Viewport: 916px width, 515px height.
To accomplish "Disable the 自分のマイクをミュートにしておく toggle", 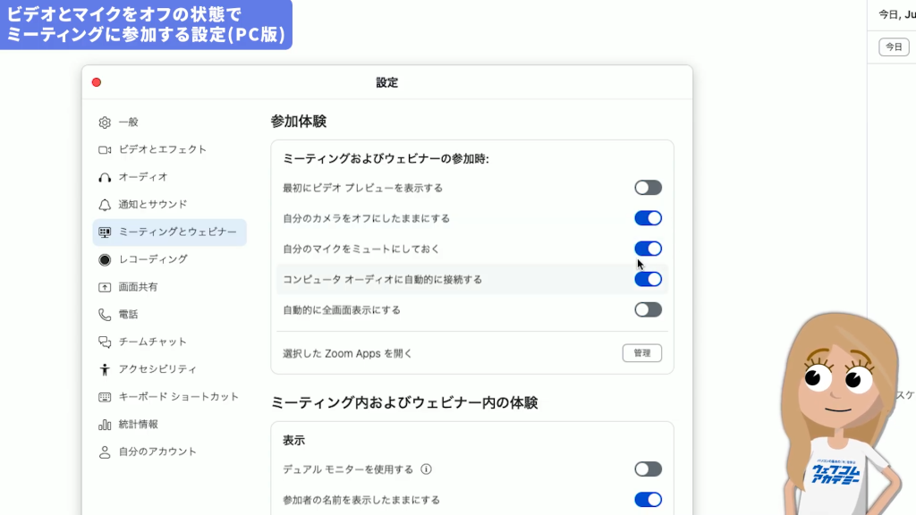I will [x=648, y=249].
